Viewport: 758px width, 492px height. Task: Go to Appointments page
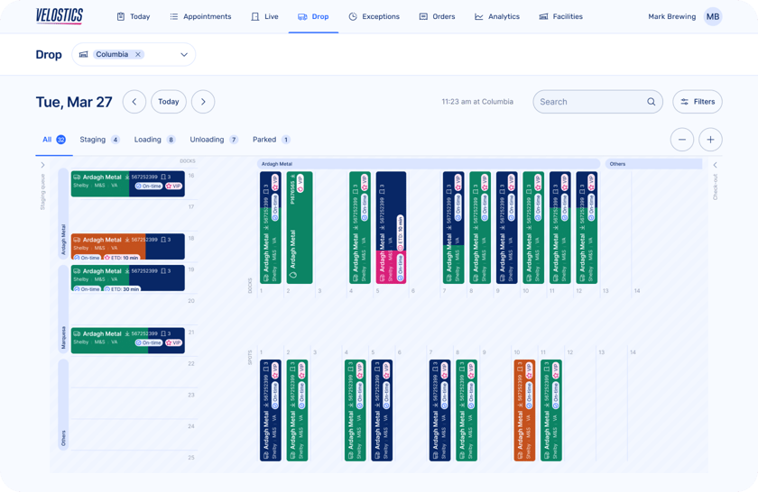tap(200, 16)
